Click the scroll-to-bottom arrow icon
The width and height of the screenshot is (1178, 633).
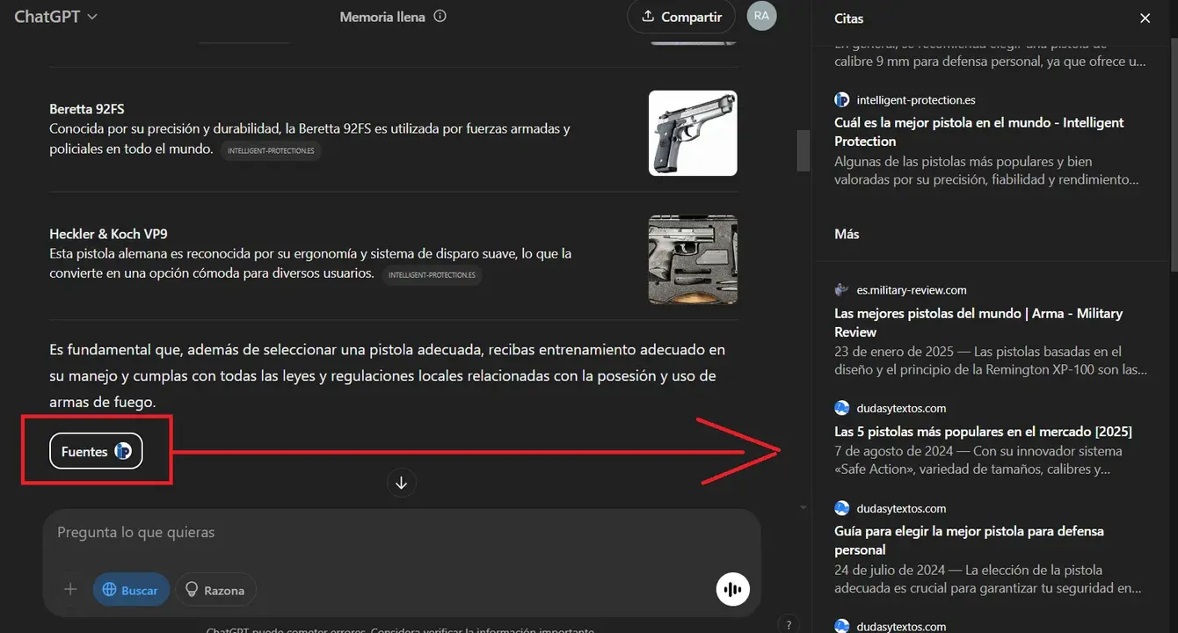402,483
